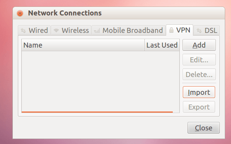Click the padlock icon on VPN tab
This screenshot has width=231, height=144.
[171, 30]
